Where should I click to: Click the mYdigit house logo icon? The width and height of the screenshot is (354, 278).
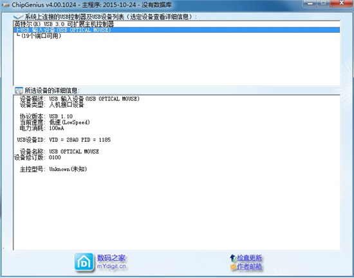(84, 262)
